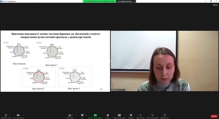Click the gray radar chart for sample 3
This screenshot has width=219, height=119.
click(75, 77)
